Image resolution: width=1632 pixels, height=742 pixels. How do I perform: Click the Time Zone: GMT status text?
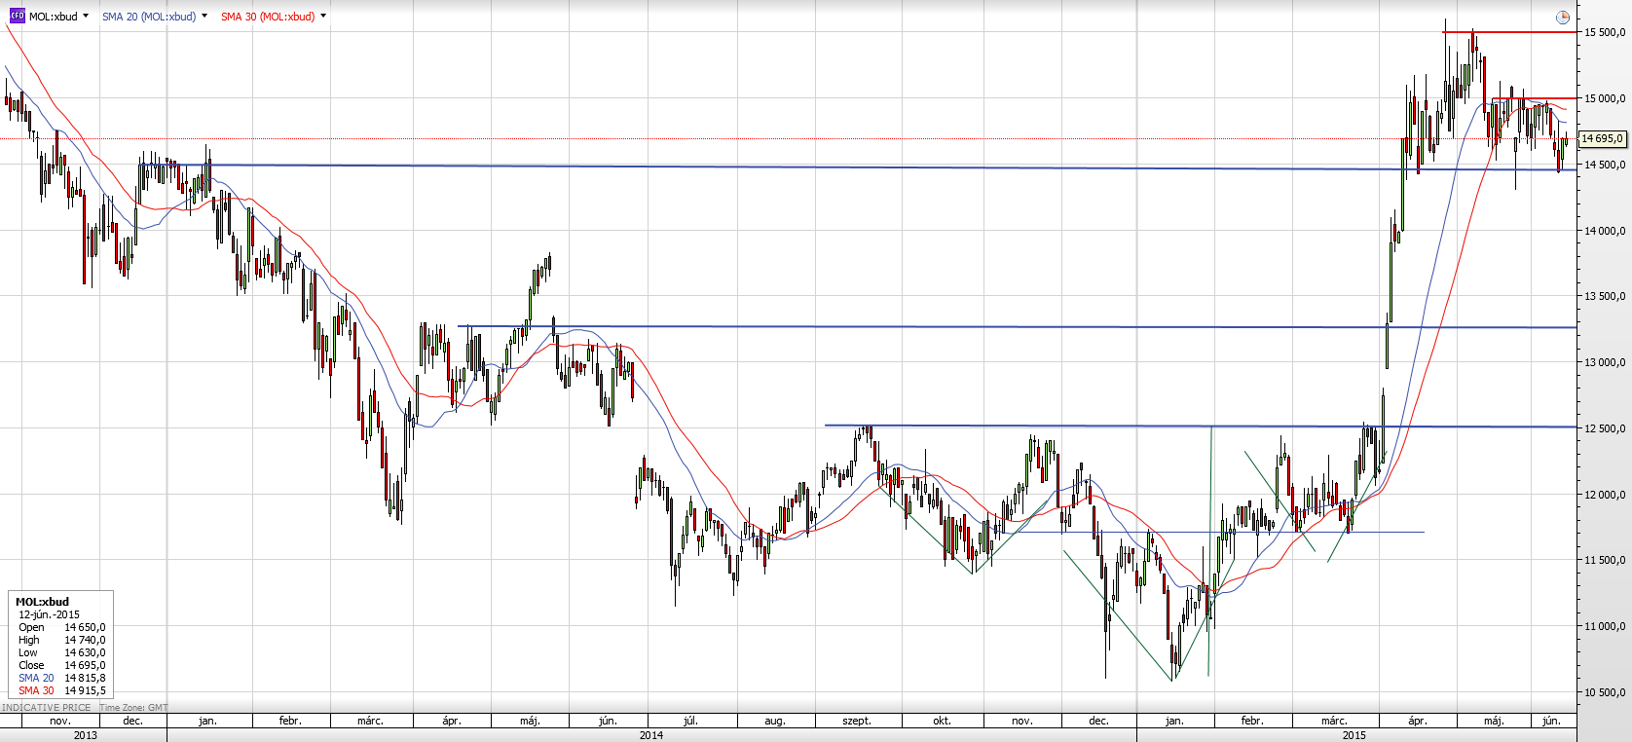coord(133,708)
